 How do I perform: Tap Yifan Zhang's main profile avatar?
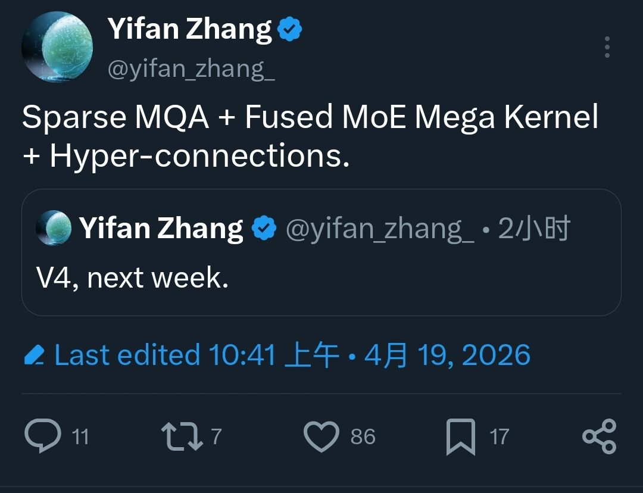57,47
